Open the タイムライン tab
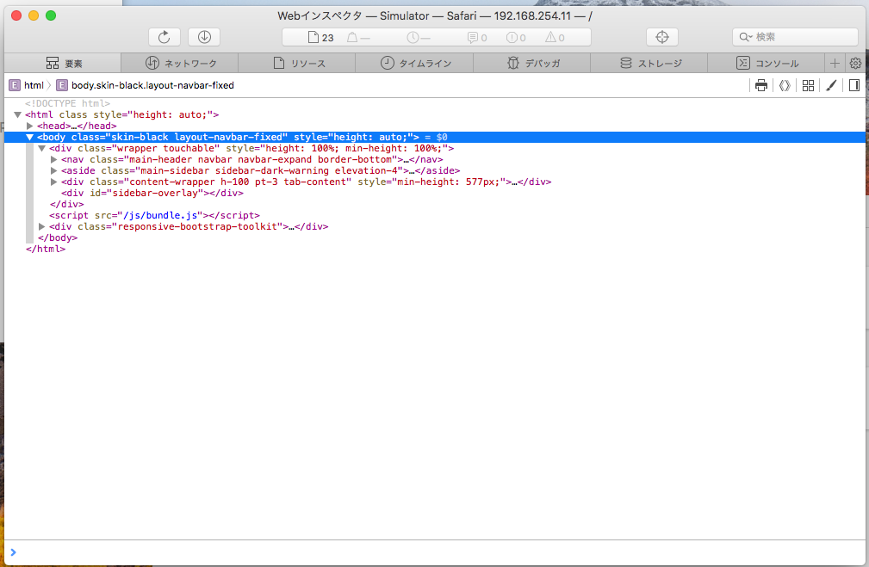 [415, 63]
